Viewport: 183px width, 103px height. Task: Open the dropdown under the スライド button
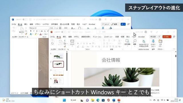coord(72,46)
